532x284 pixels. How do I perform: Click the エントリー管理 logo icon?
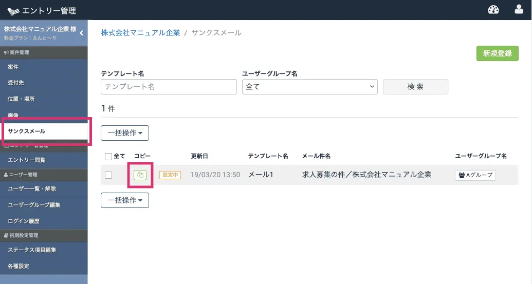click(13, 10)
